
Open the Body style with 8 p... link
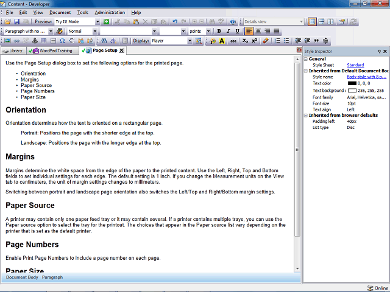(367, 77)
